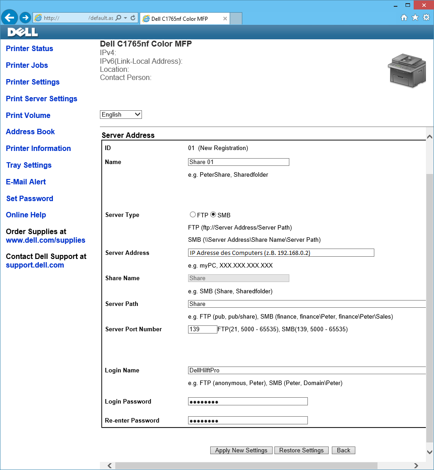This screenshot has width=434, height=470.
Task: Open the English language dropdown
Action: point(121,114)
